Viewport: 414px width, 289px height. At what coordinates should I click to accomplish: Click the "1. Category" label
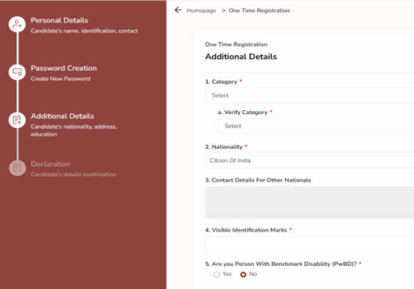(x=221, y=82)
